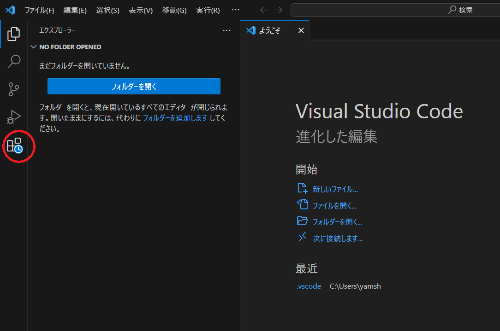The width and height of the screenshot is (500, 331).
Task: Open Explorer panel more actions menu
Action: (227, 30)
